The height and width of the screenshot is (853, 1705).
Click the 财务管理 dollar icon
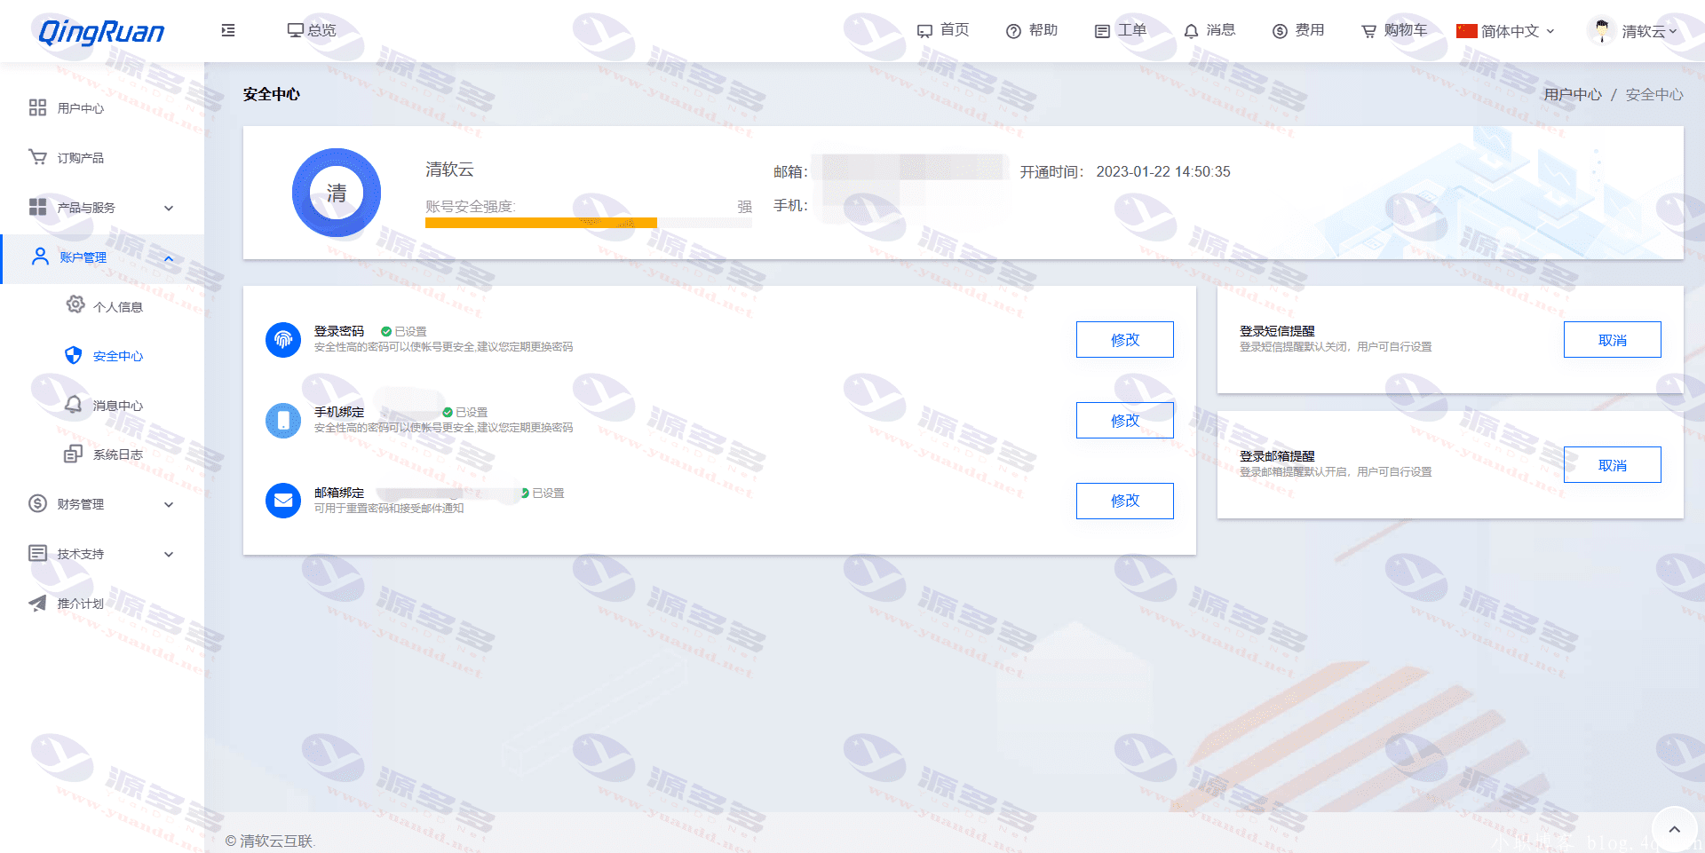37,503
